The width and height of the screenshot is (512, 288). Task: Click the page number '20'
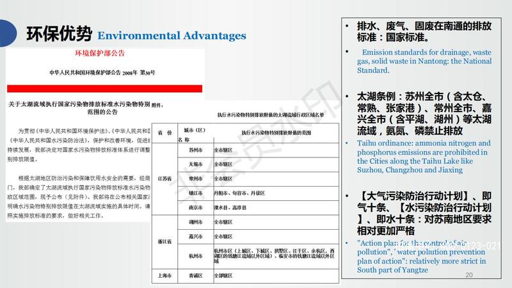(x=469, y=275)
